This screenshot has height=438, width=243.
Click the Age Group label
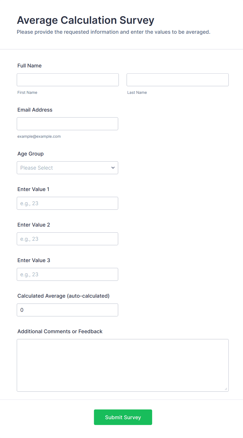click(x=31, y=154)
